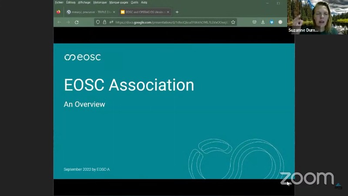Open a new tab with plus button

[x=177, y=12]
